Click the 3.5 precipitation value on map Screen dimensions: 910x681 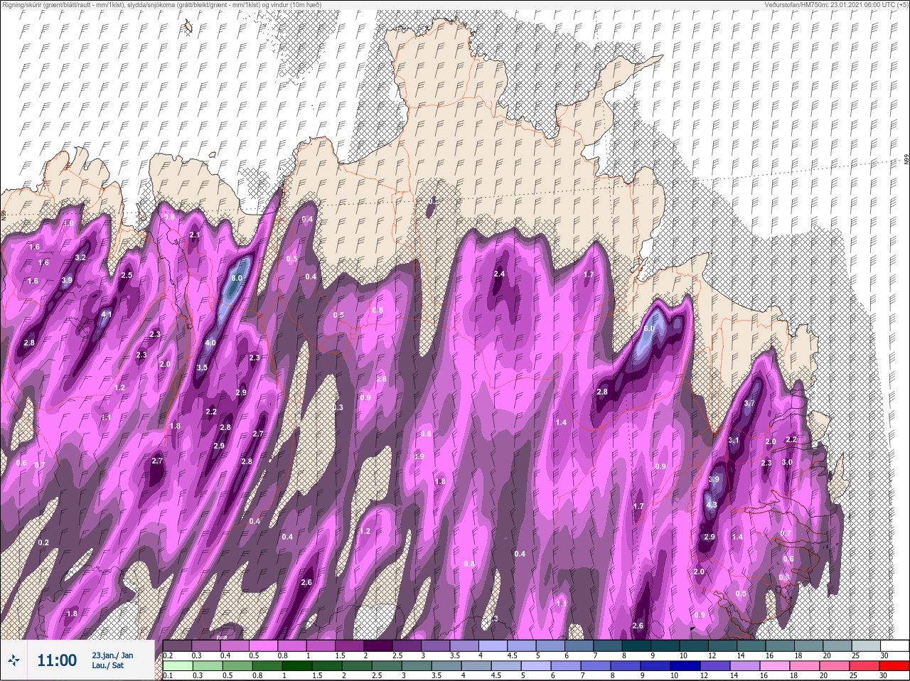click(x=202, y=368)
